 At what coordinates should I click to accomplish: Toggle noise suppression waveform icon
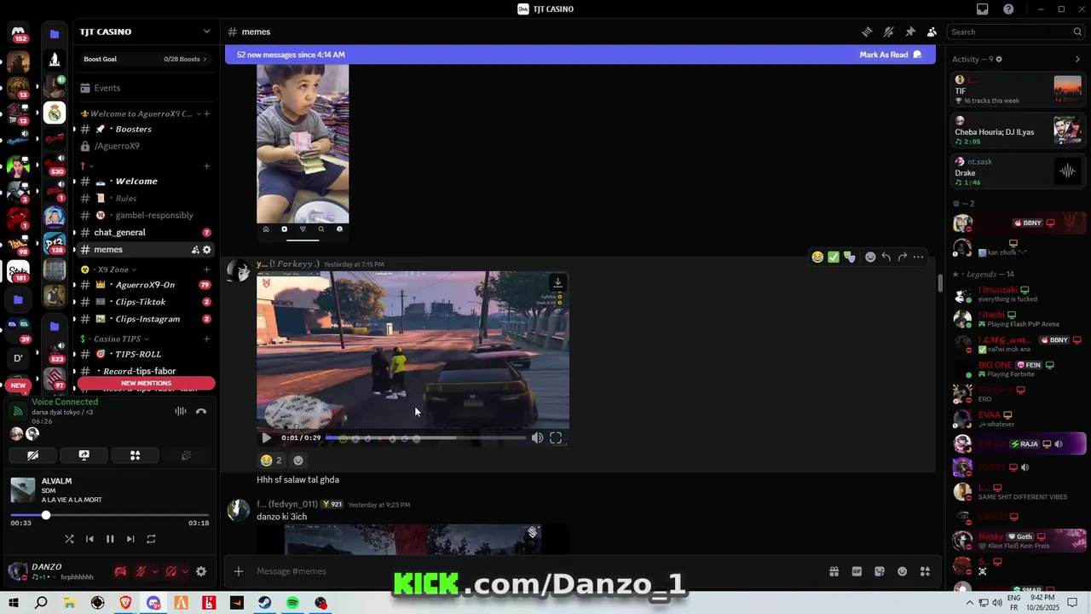click(181, 411)
